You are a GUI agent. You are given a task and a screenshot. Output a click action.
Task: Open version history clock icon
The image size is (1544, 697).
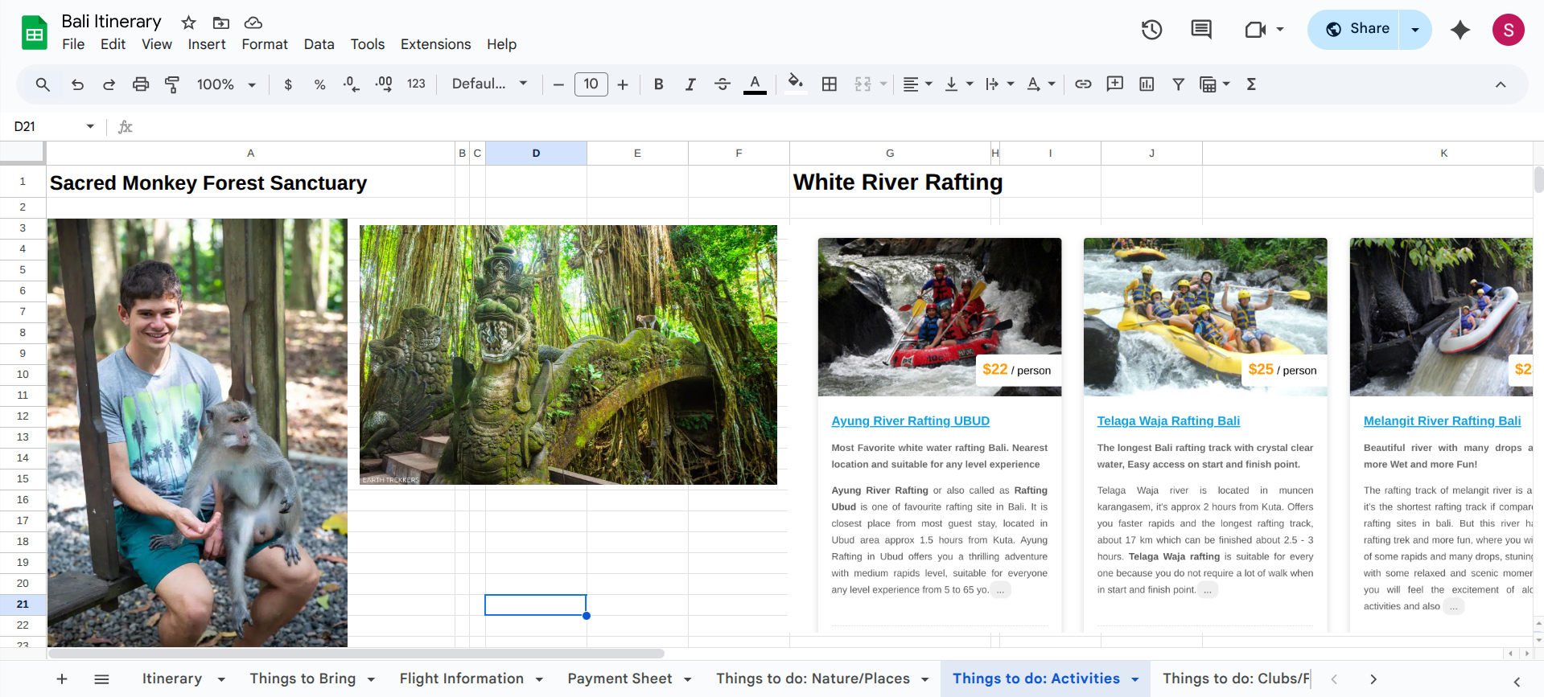[1152, 30]
